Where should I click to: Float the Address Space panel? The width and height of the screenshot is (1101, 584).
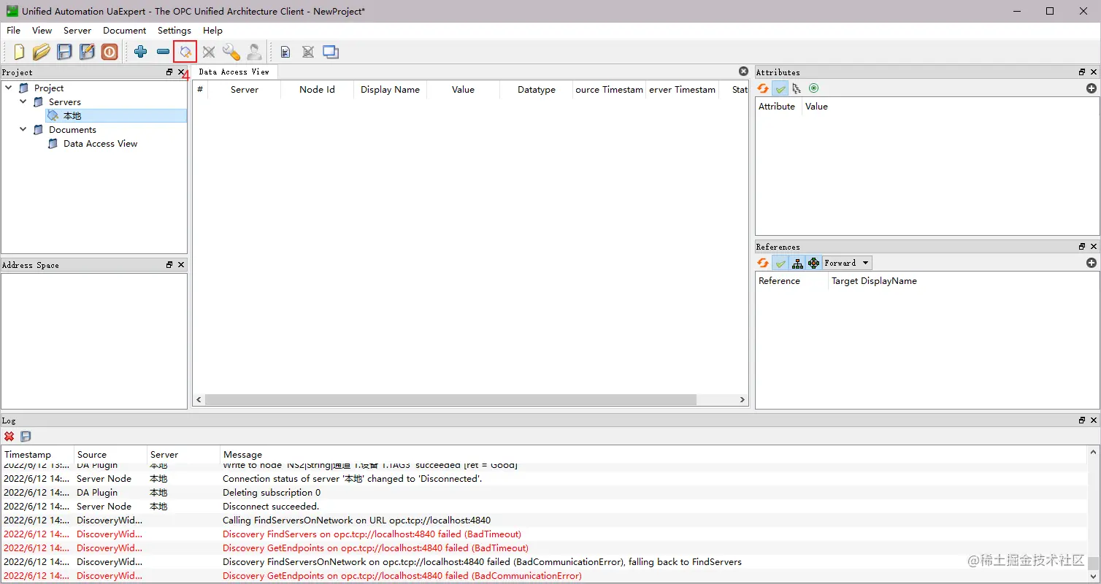pos(169,265)
